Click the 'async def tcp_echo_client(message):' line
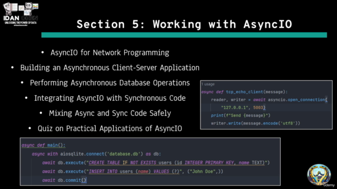Screen dimensions: 337x189 (244, 92)
